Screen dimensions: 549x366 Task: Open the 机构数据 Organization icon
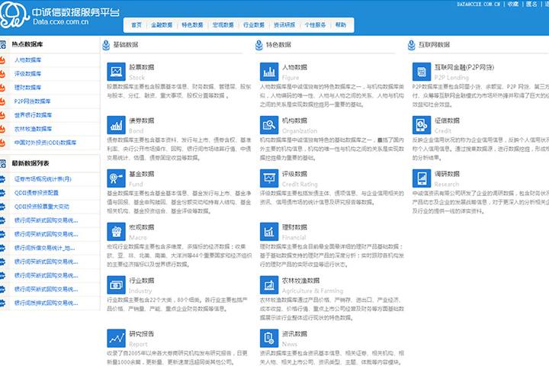[269, 125]
